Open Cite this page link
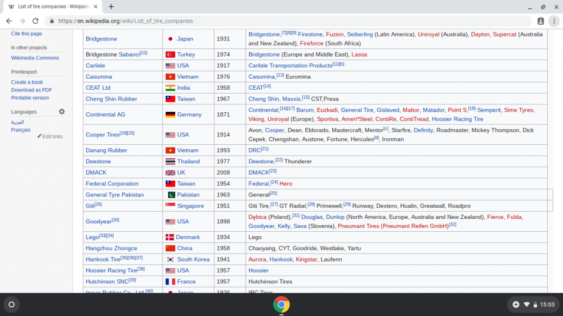This screenshot has width=563, height=316. coord(26,34)
